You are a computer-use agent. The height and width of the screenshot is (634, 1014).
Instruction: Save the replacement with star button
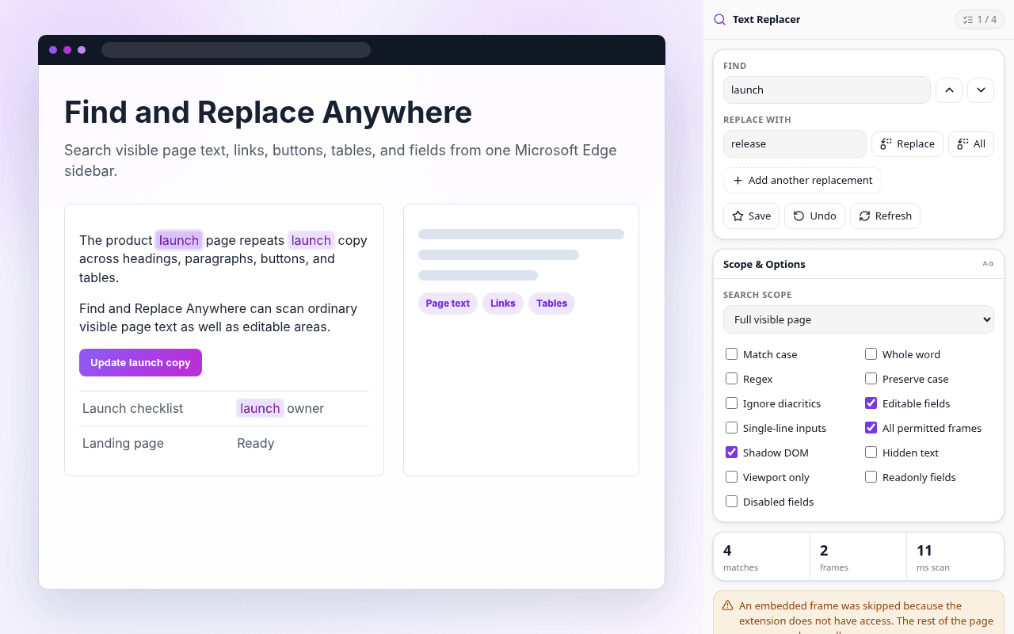pos(752,216)
